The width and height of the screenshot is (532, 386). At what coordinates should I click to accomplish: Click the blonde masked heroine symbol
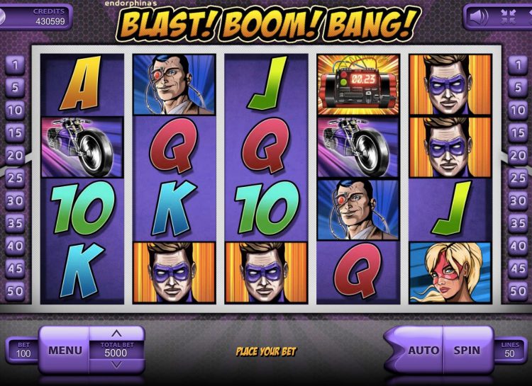450,273
